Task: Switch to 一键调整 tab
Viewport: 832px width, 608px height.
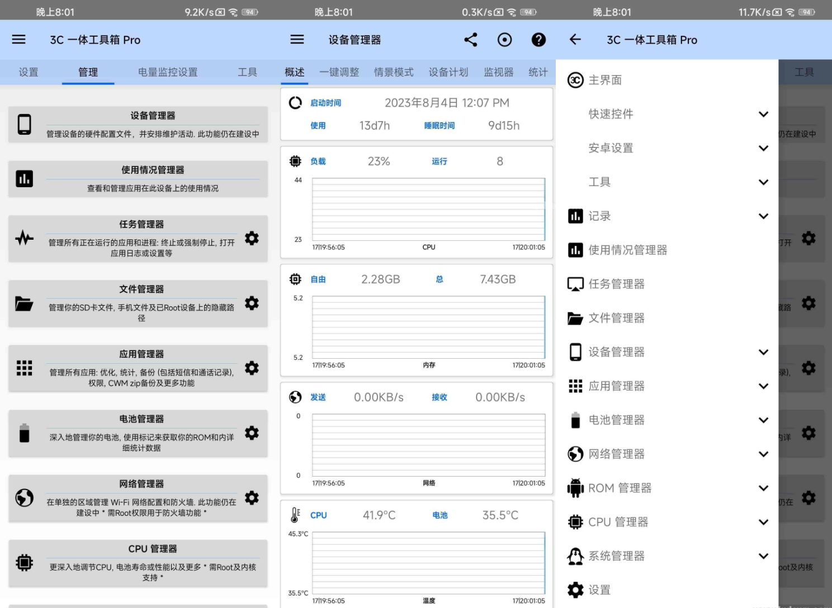Action: coord(339,72)
